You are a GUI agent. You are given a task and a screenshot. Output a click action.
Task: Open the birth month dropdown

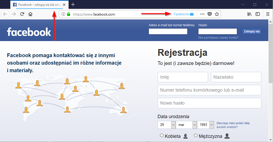coord(187,125)
